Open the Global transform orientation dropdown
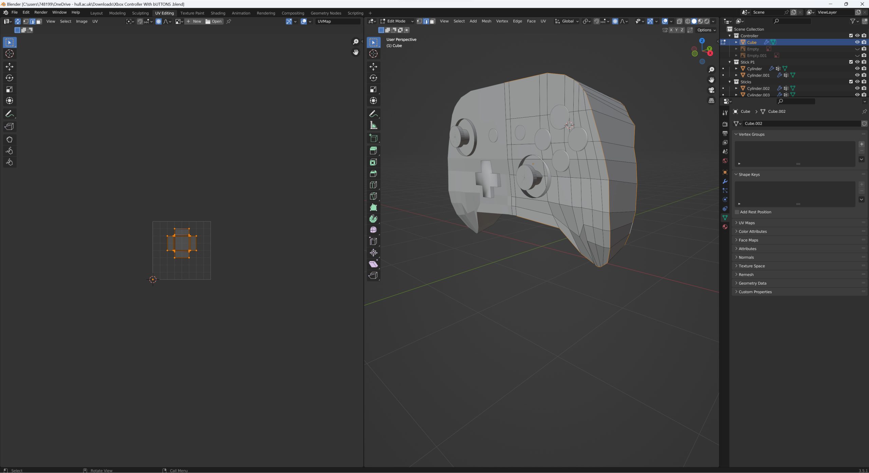Screen dimensions: 869x473 coord(567,21)
